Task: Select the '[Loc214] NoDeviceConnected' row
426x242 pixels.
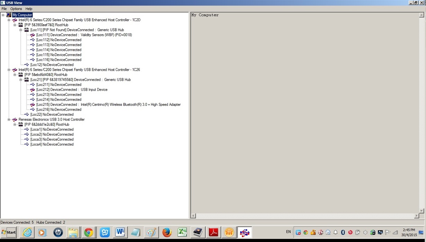Action: pos(59,100)
